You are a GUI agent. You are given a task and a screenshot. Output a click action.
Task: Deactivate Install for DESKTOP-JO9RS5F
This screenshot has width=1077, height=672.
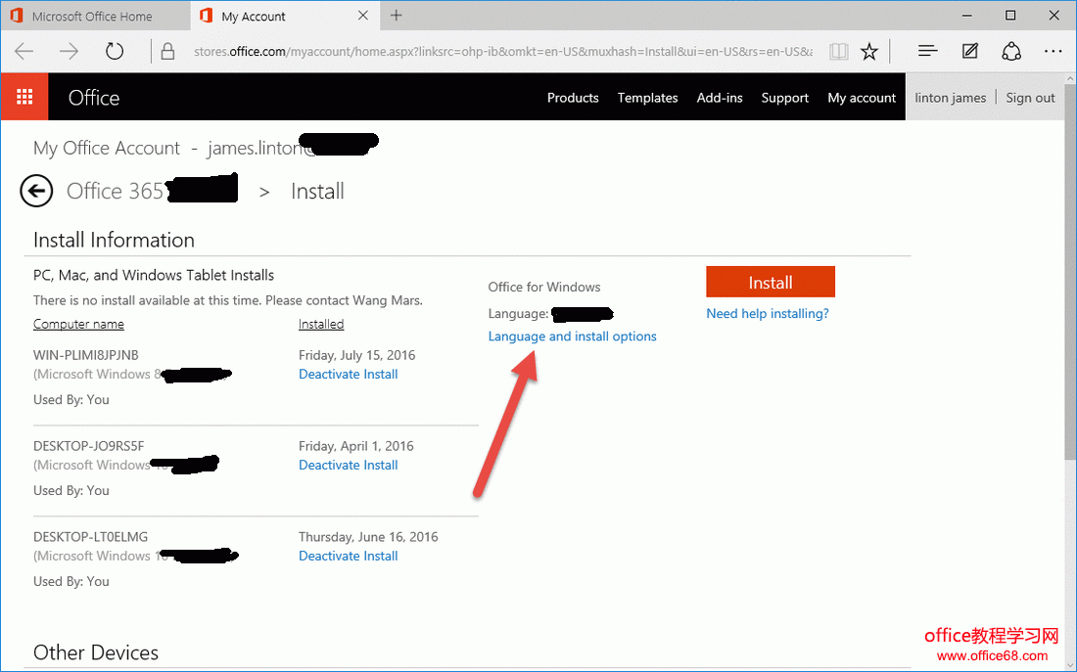(349, 465)
